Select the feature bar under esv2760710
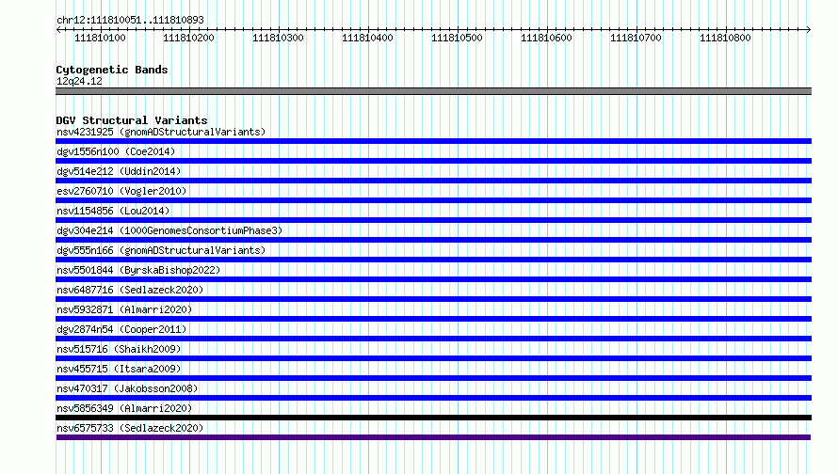Image resolution: width=838 pixels, height=474 pixels. (x=433, y=200)
